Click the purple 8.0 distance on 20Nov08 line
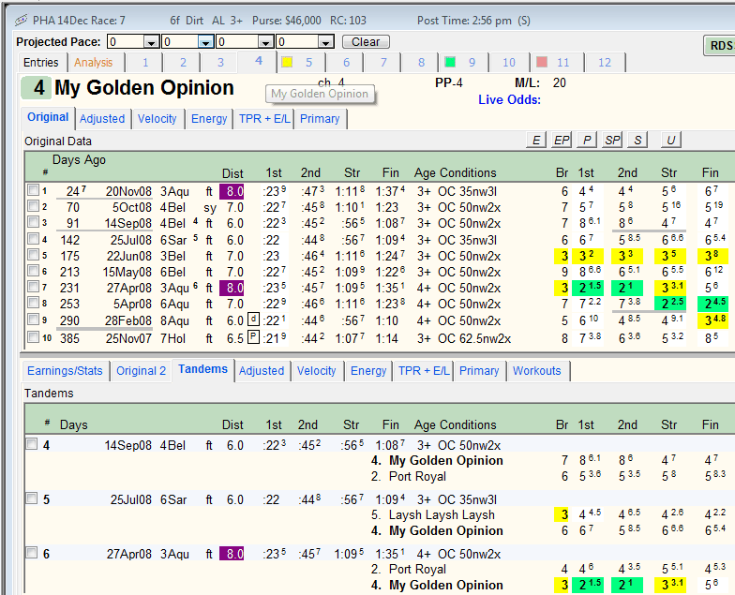This screenshot has height=595, width=735. coord(232,191)
